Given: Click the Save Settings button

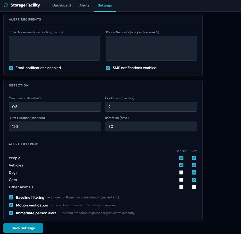Looking at the screenshot, I should pyautogui.click(x=23, y=228).
